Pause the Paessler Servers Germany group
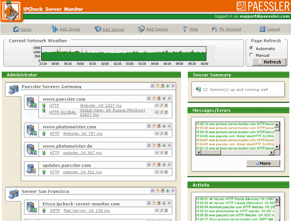 152,86
